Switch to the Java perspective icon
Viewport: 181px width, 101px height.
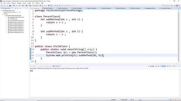click(177, 6)
